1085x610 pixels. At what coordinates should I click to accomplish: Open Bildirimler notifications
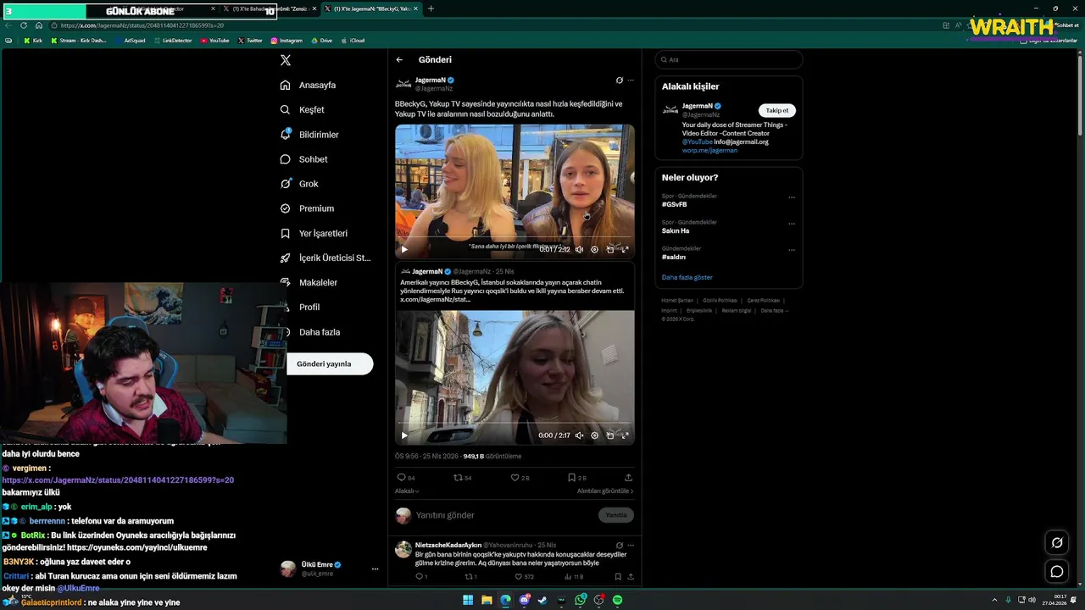point(309,135)
